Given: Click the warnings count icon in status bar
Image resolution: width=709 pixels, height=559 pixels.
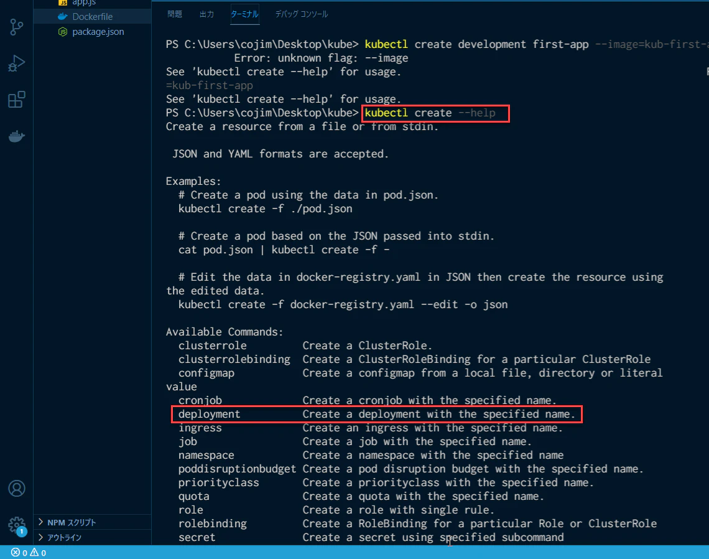Looking at the screenshot, I should tap(34, 552).
